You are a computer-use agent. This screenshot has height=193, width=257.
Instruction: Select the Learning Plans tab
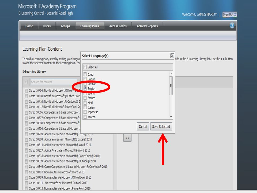[x=90, y=26]
